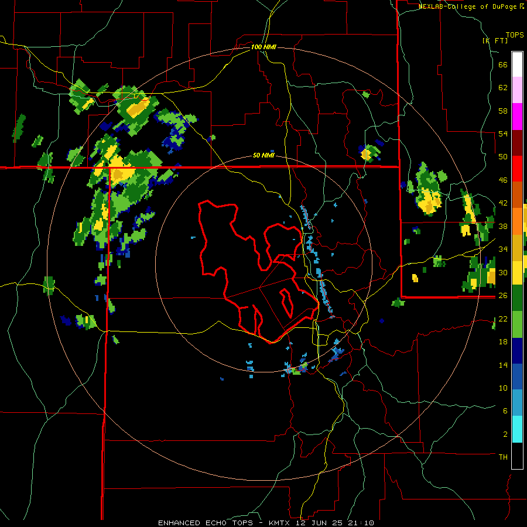
Task: Click the black TH swatch in the legend
Action: (517, 456)
